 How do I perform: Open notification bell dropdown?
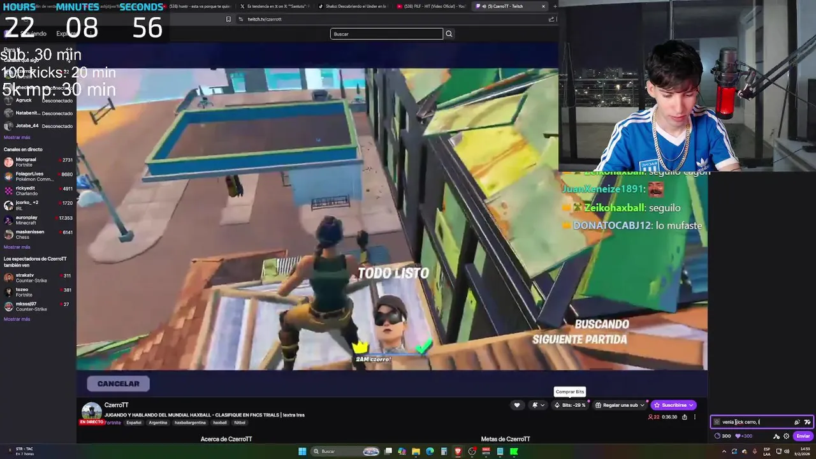click(x=538, y=405)
